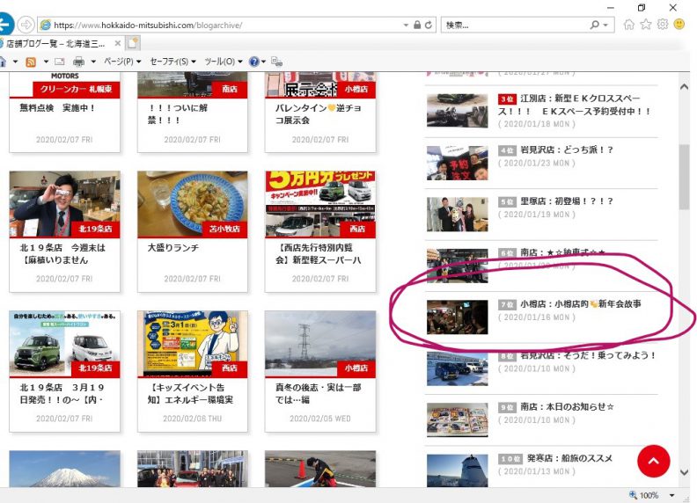Click the snowy mountain thumbnail at bottom
The width and height of the screenshot is (697, 503).
pyautogui.click(x=64, y=469)
